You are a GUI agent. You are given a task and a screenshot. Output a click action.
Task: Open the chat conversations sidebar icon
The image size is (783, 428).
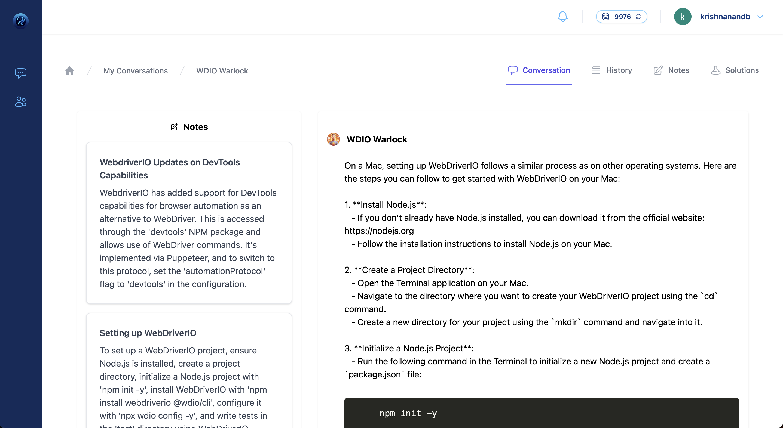[x=21, y=73]
